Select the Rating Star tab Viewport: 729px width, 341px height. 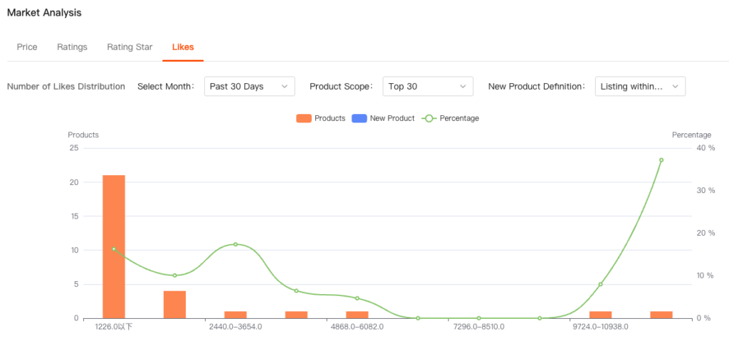130,47
